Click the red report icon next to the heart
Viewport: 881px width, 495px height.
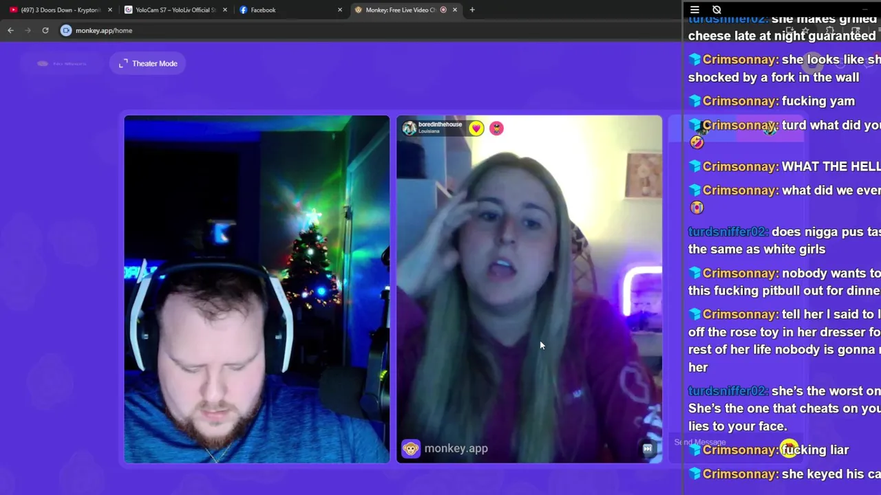[x=496, y=128]
